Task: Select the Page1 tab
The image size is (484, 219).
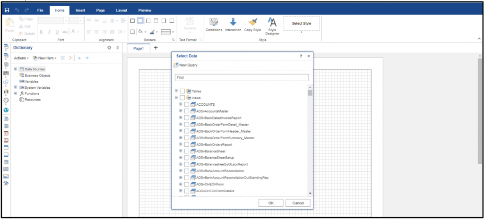Action: click(x=138, y=49)
